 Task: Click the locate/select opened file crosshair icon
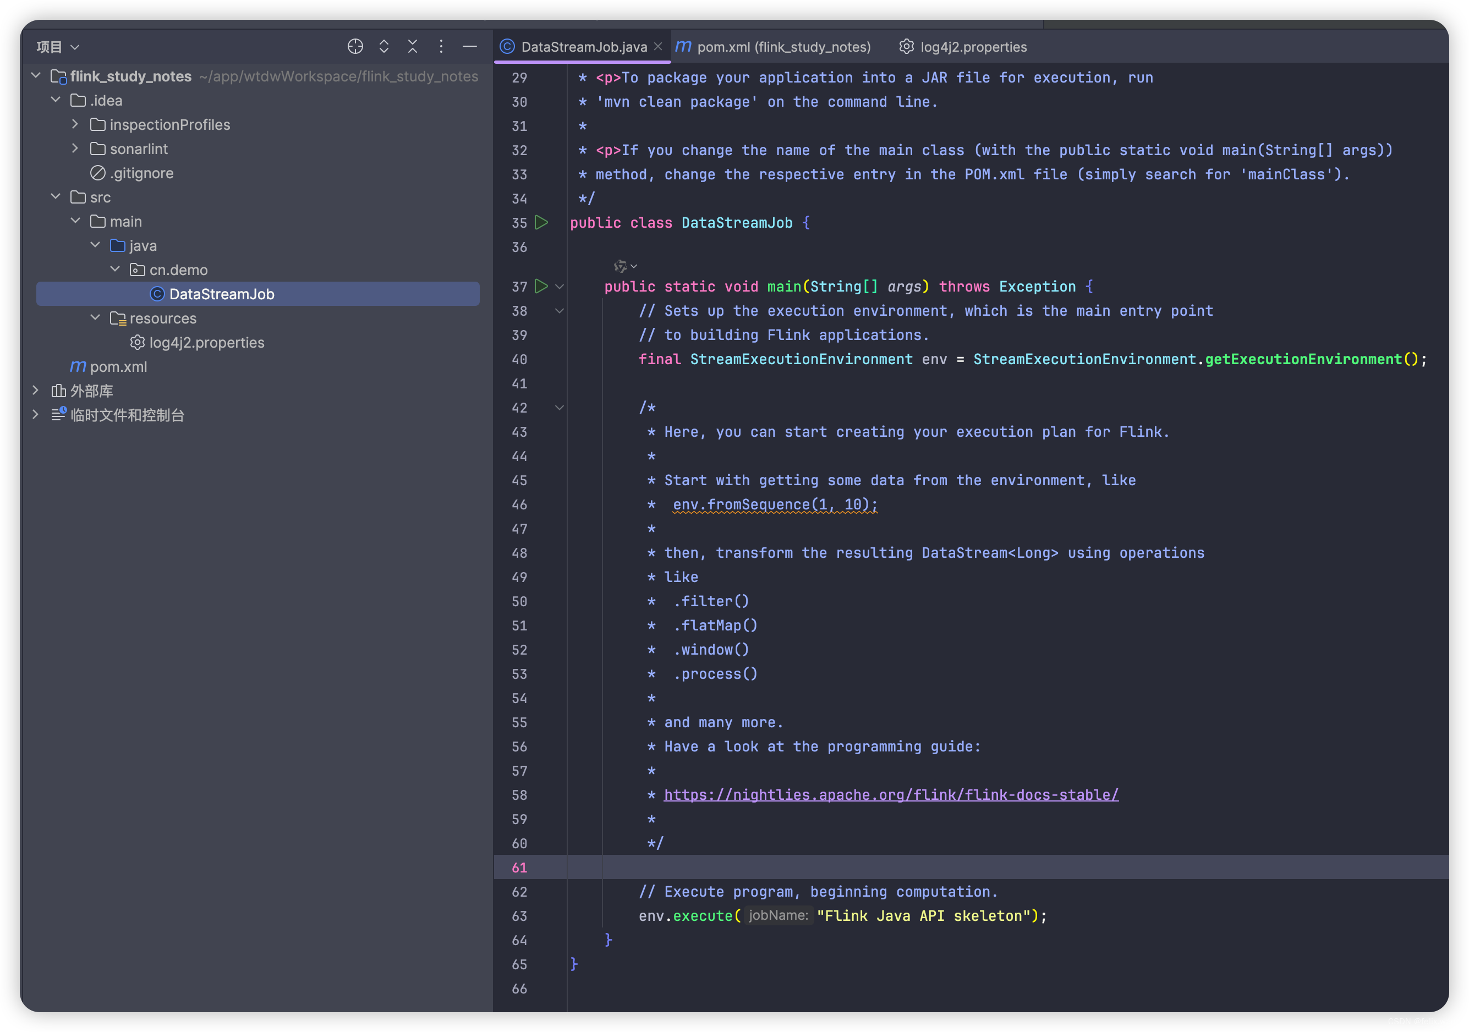click(355, 47)
